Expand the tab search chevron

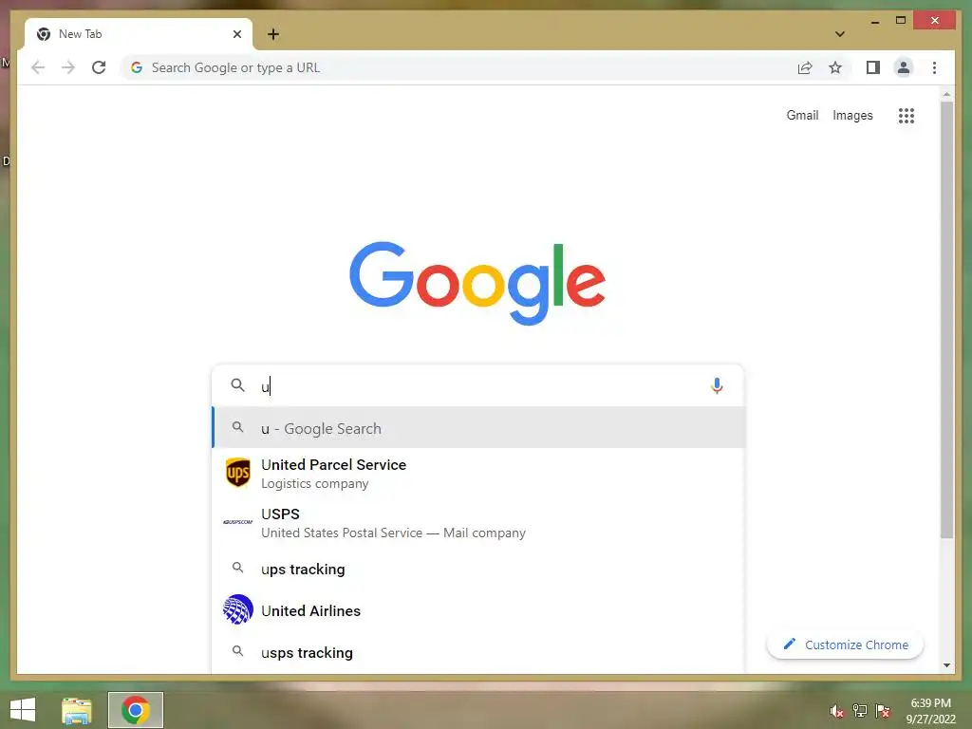click(x=840, y=34)
